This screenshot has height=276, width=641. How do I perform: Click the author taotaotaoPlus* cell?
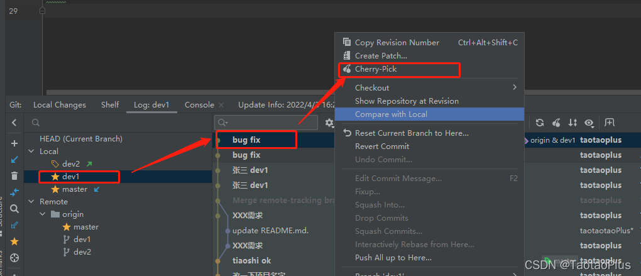(x=606, y=231)
